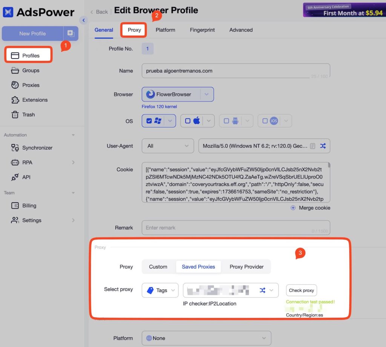Click the iOS badge icon
The width and height of the screenshot is (386, 347).
[274, 121]
